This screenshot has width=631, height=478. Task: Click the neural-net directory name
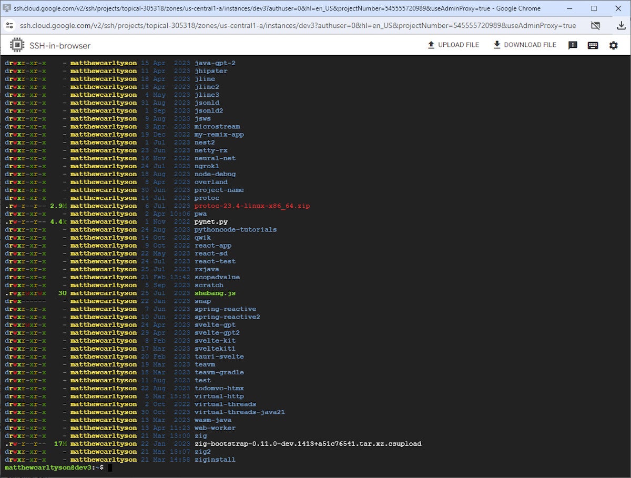click(x=215, y=158)
